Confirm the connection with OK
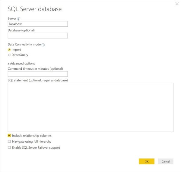Viewport: 181px width, 172px height. pos(147,161)
